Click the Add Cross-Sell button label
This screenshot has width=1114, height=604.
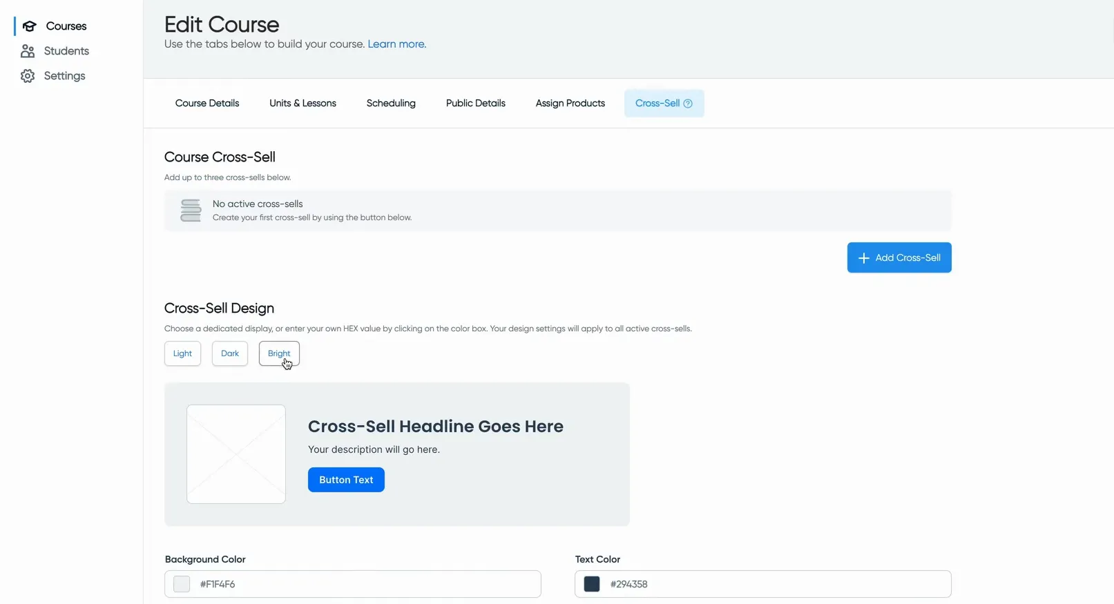click(x=907, y=257)
